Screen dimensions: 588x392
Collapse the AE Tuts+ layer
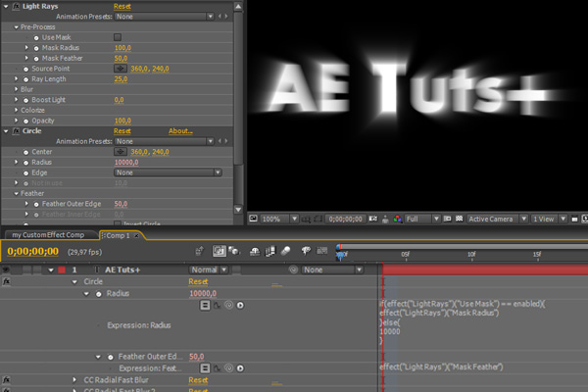[x=51, y=270]
